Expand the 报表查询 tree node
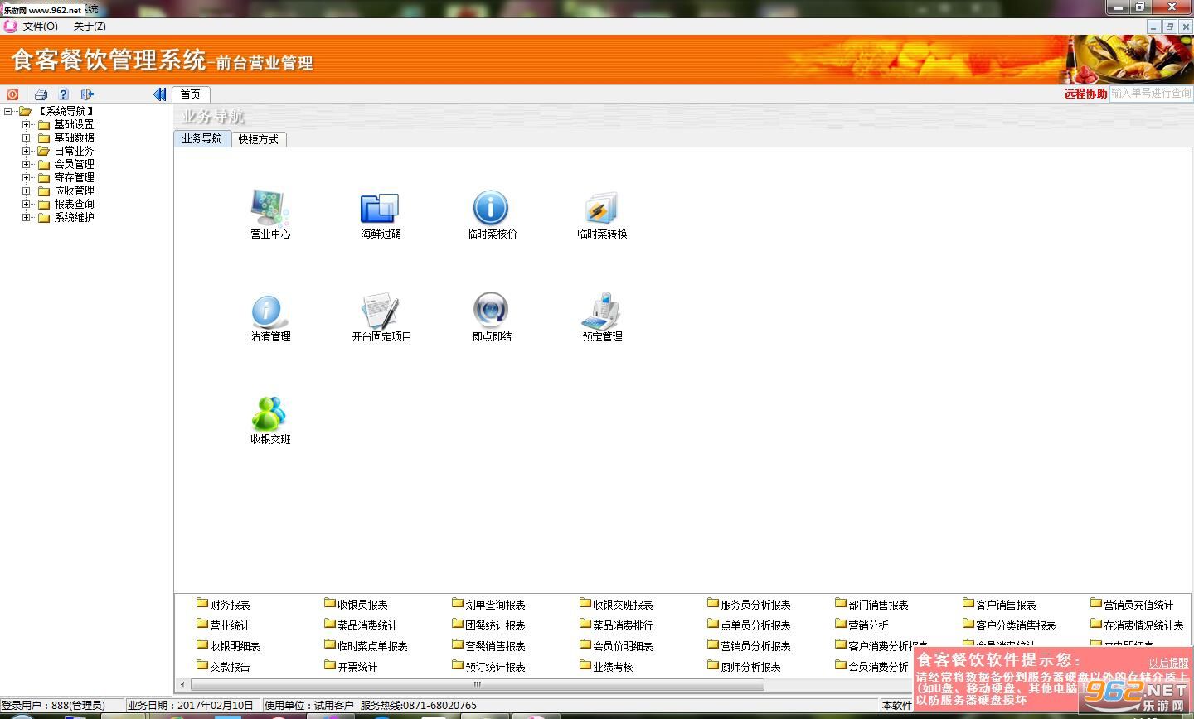This screenshot has height=719, width=1194. click(26, 204)
